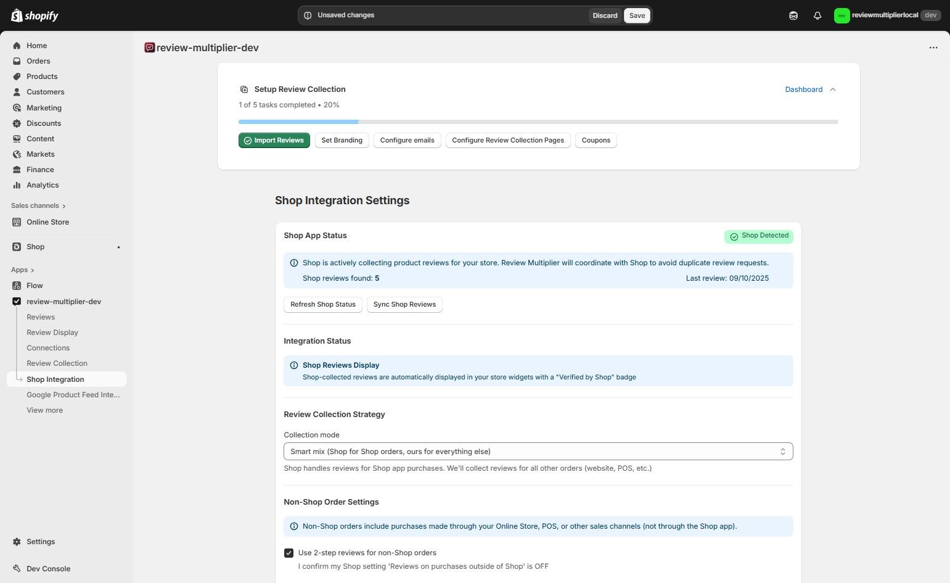Click the Coupons task button
Viewport: 950px width, 583px height.
[596, 141]
